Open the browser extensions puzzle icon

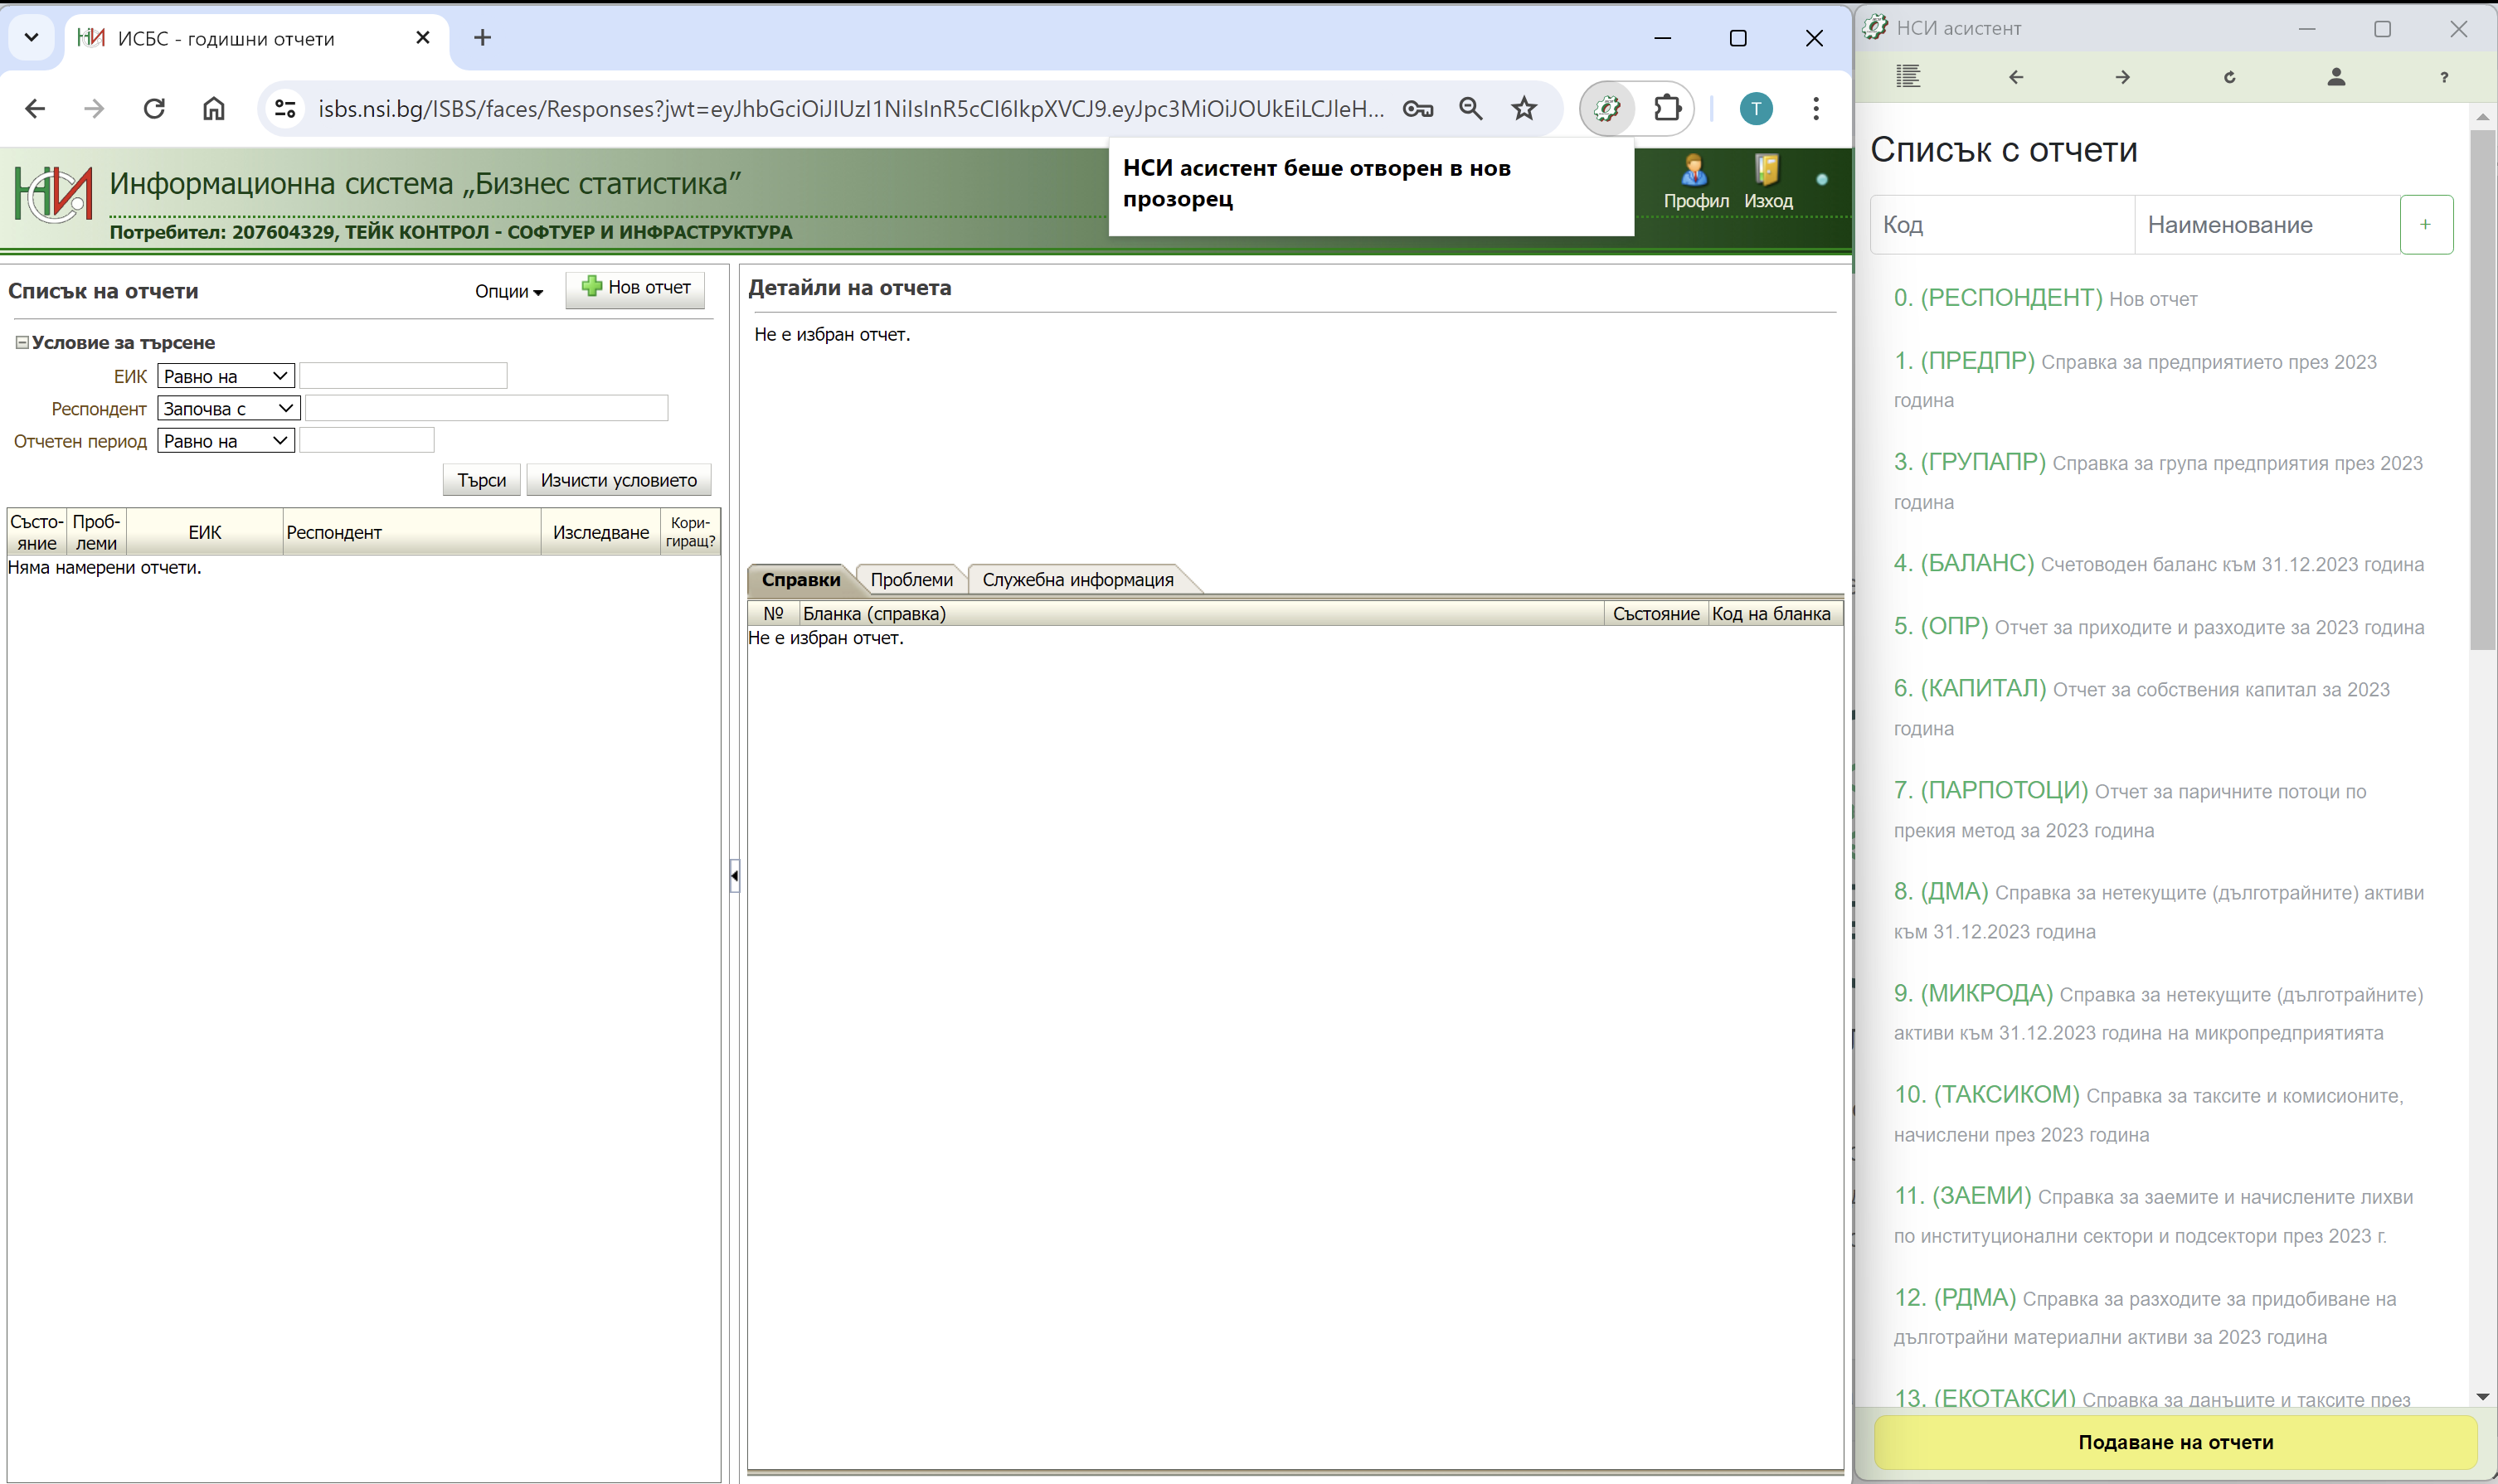pyautogui.click(x=1667, y=108)
